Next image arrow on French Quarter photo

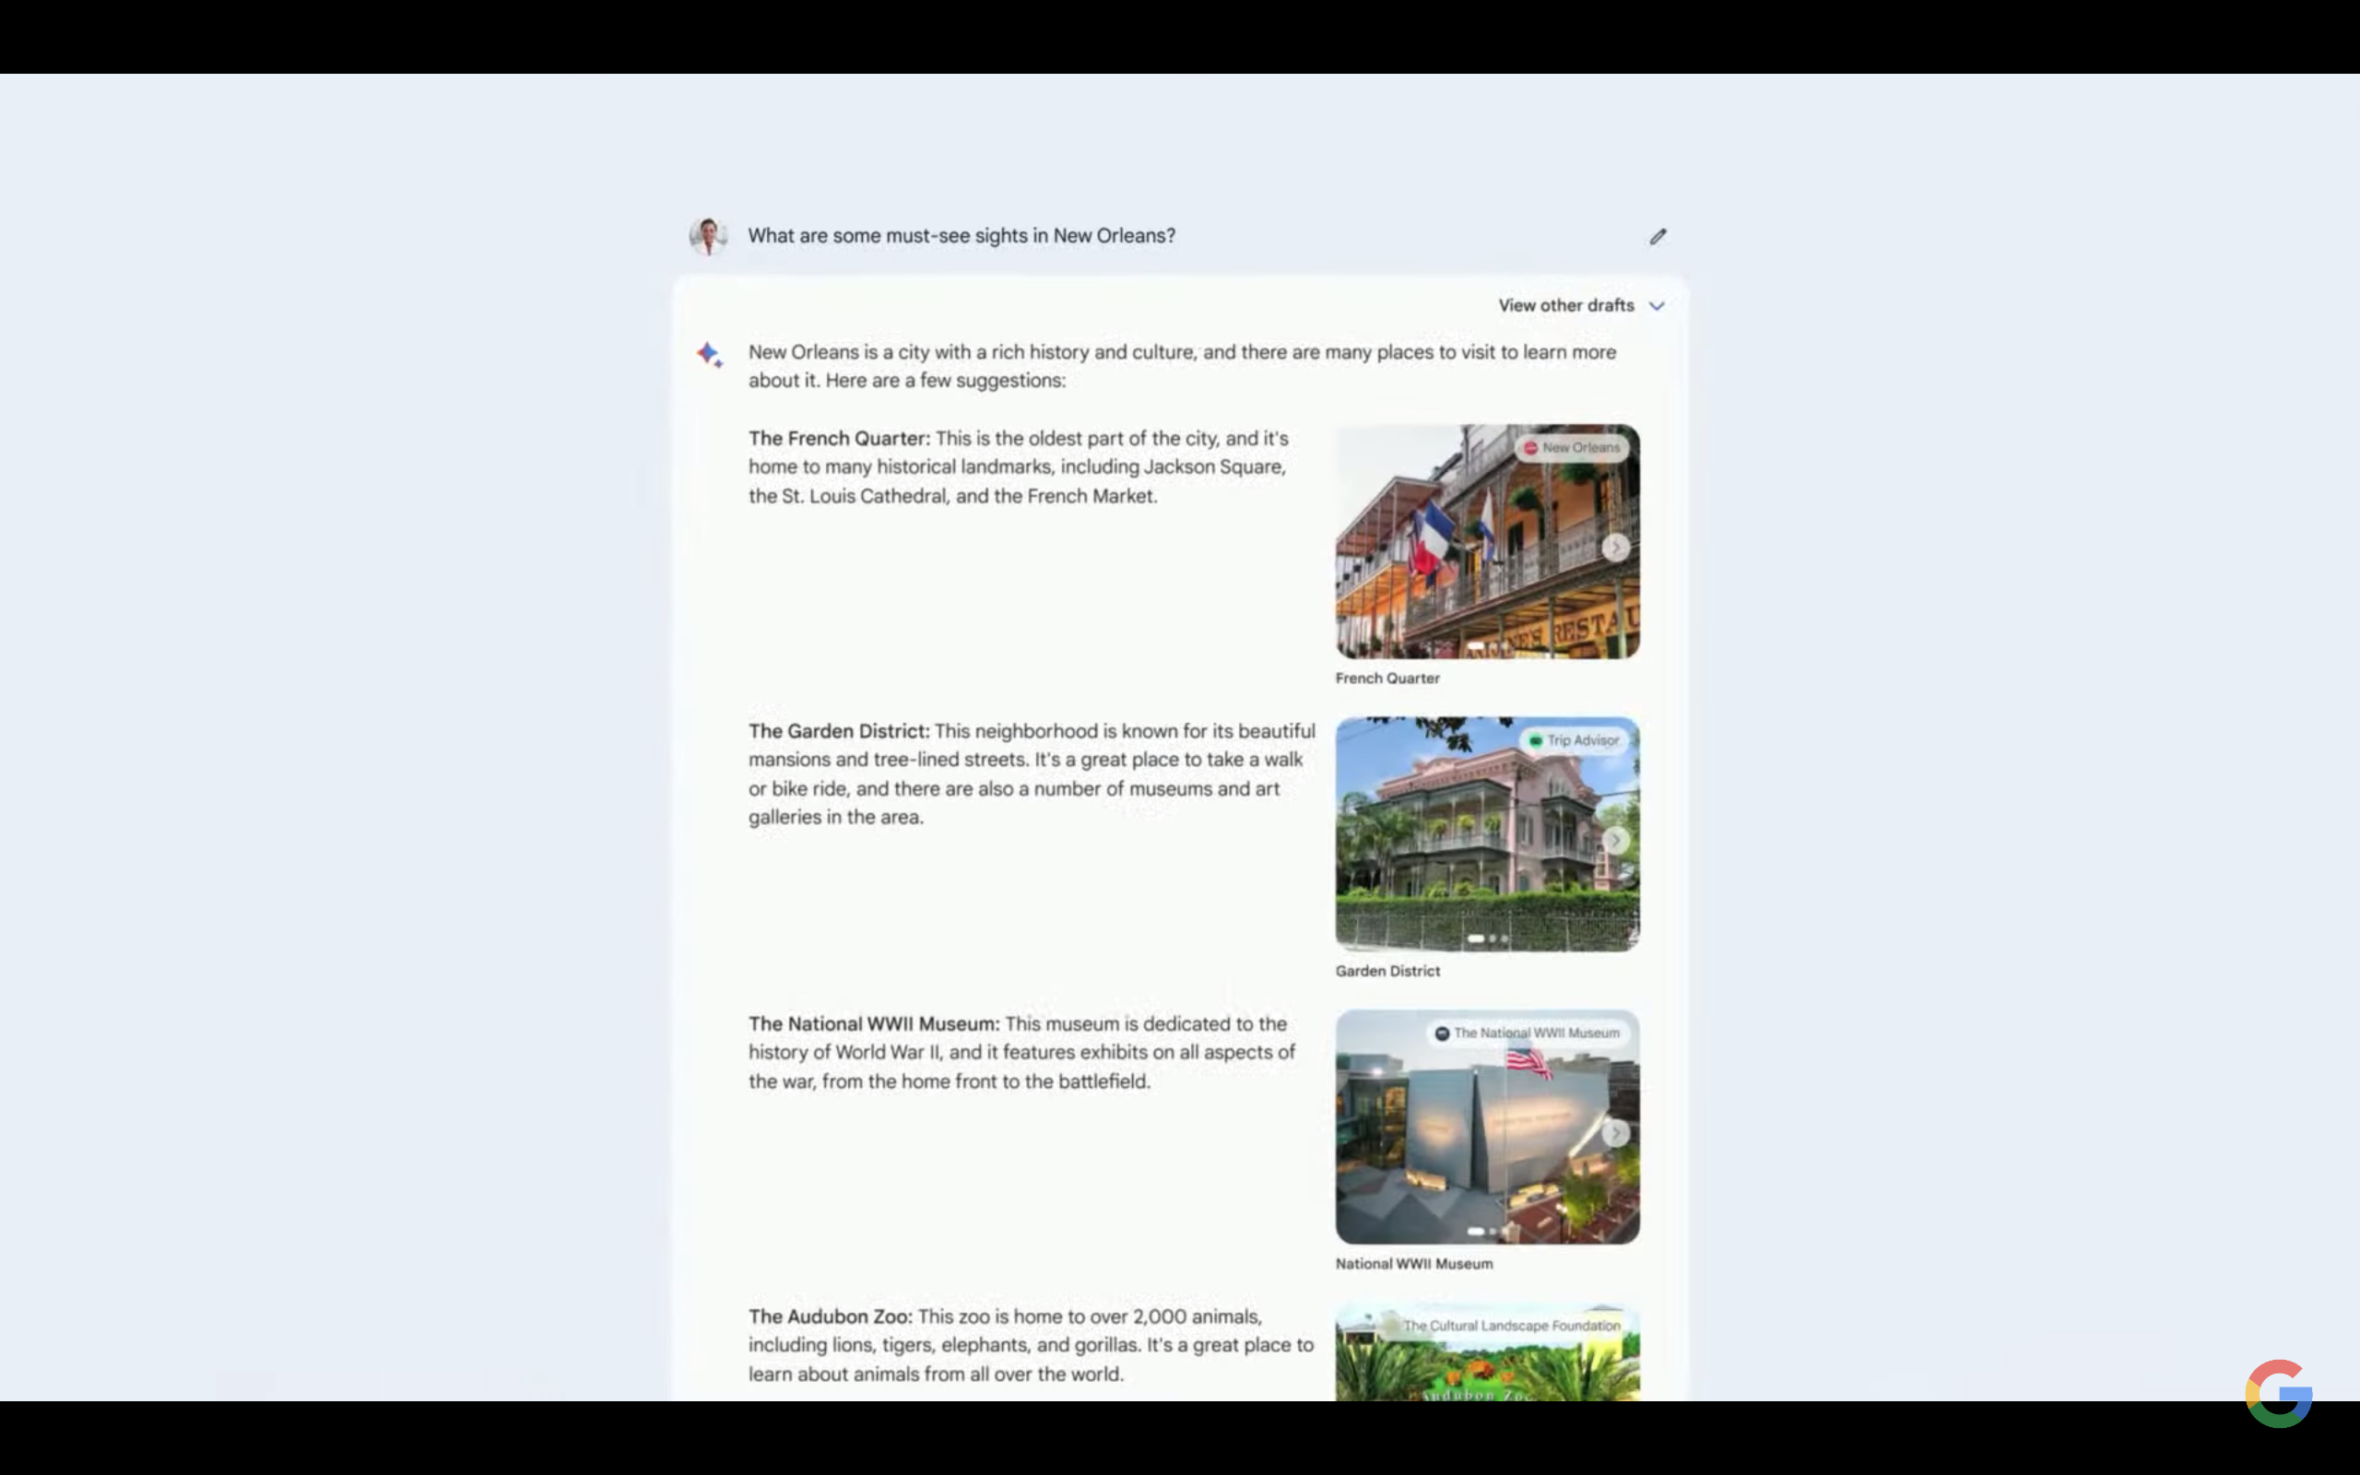click(1615, 548)
